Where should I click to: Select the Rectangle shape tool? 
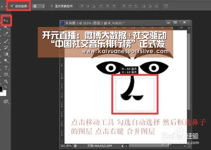6,74
